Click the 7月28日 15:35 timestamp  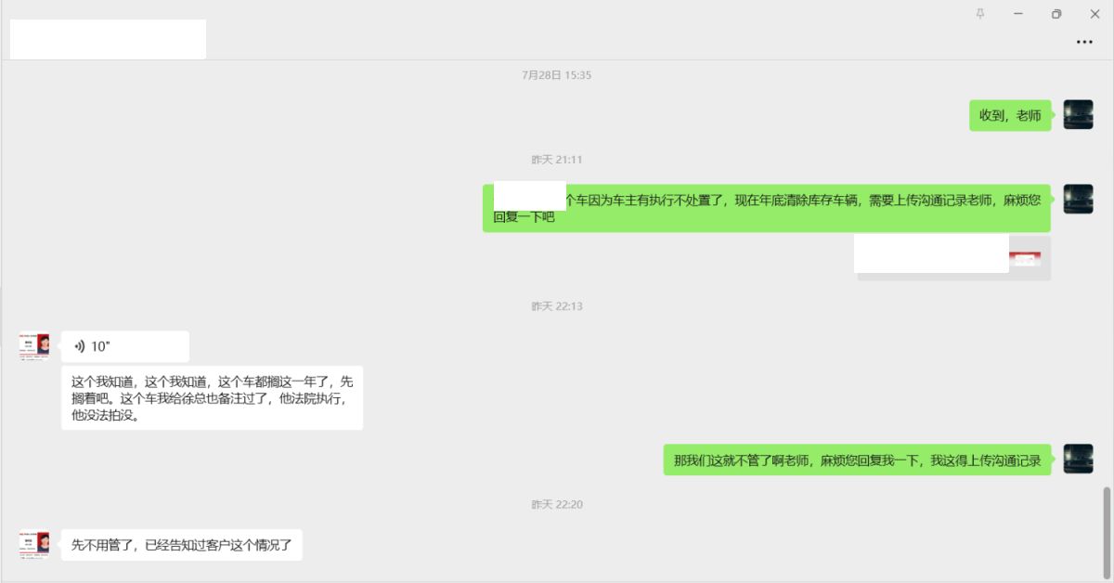(x=557, y=75)
